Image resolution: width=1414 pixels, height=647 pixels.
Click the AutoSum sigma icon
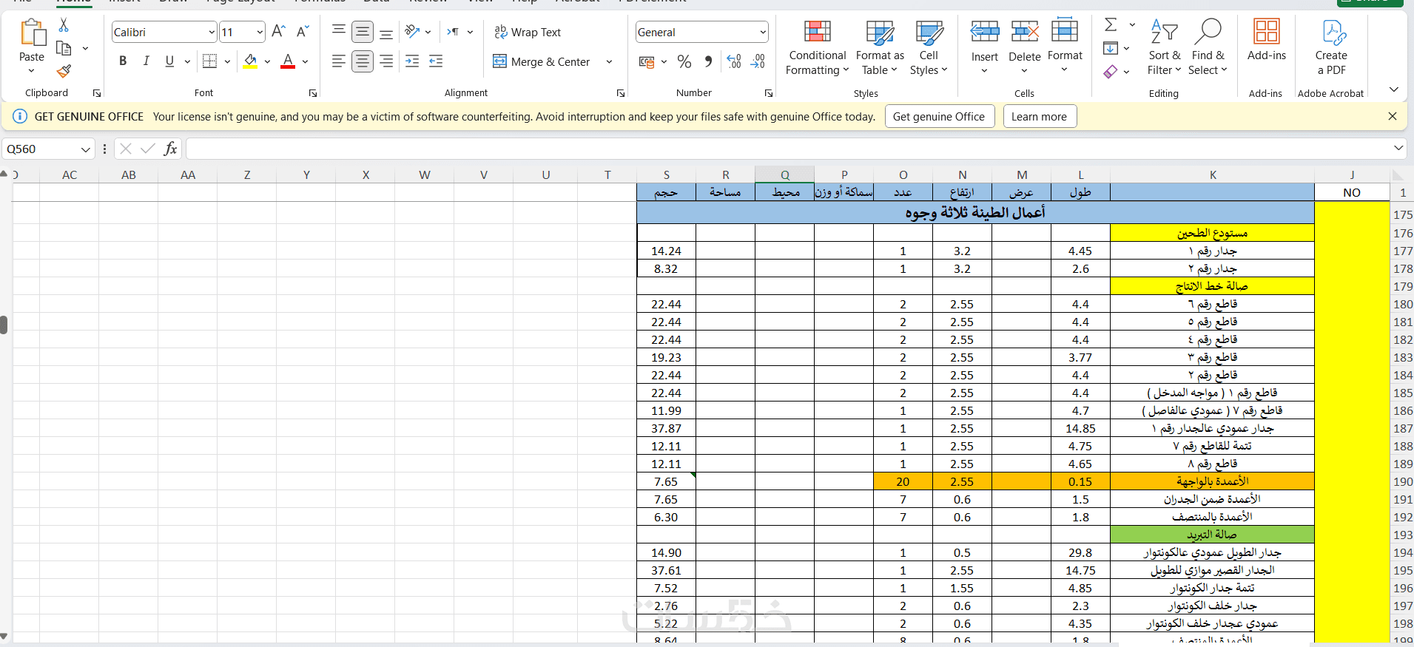point(1111,24)
